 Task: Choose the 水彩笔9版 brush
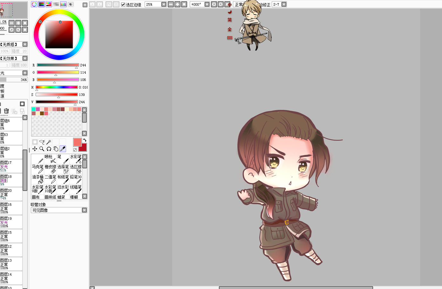(x=37, y=189)
